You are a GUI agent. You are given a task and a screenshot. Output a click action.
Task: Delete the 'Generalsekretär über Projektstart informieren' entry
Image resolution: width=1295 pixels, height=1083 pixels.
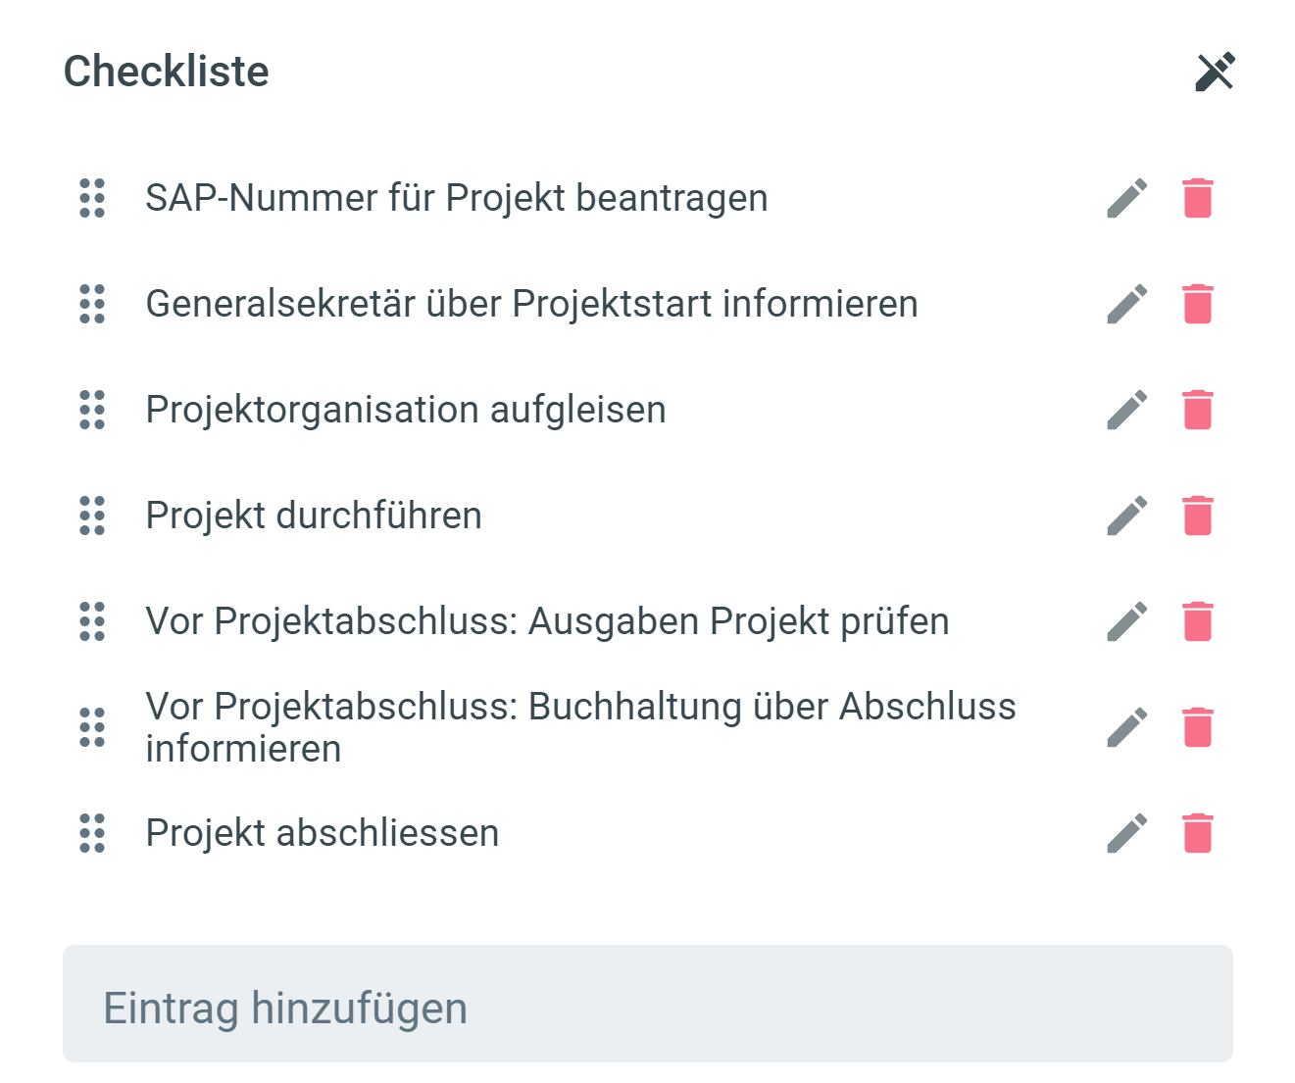pos(1198,304)
